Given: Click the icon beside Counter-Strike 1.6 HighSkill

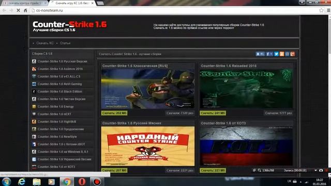Looking at the screenshot, I should [x=34, y=122].
